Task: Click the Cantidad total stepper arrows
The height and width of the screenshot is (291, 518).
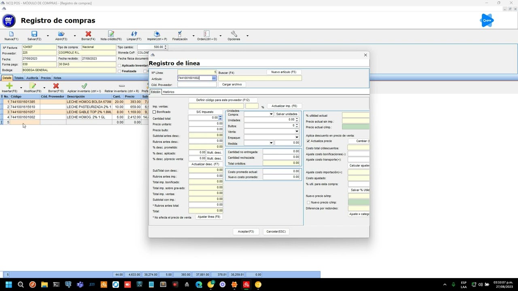Action: [220, 118]
